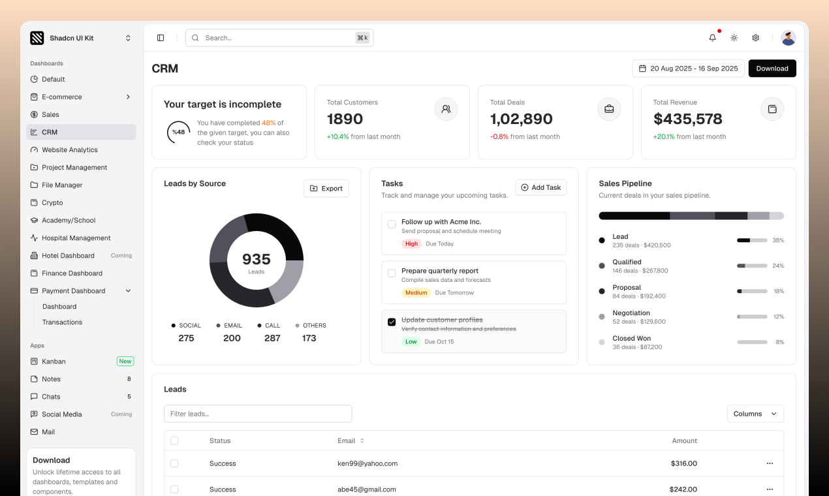Image resolution: width=829 pixels, height=496 pixels.
Task: Collapse the Payment Dashboard section
Action: coord(128,290)
